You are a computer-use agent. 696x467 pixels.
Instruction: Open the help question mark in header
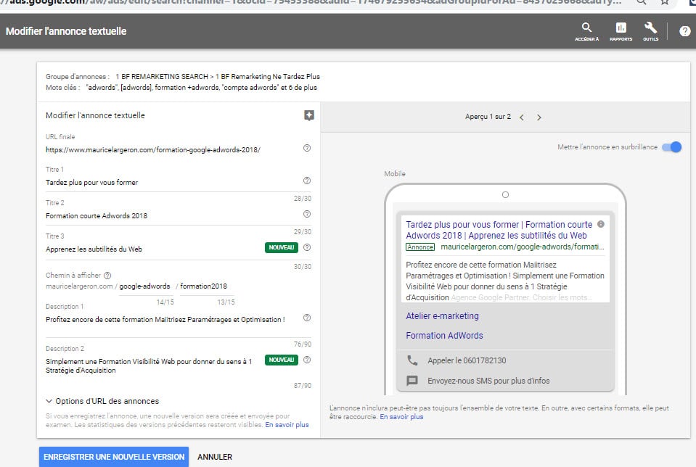pos(685,31)
